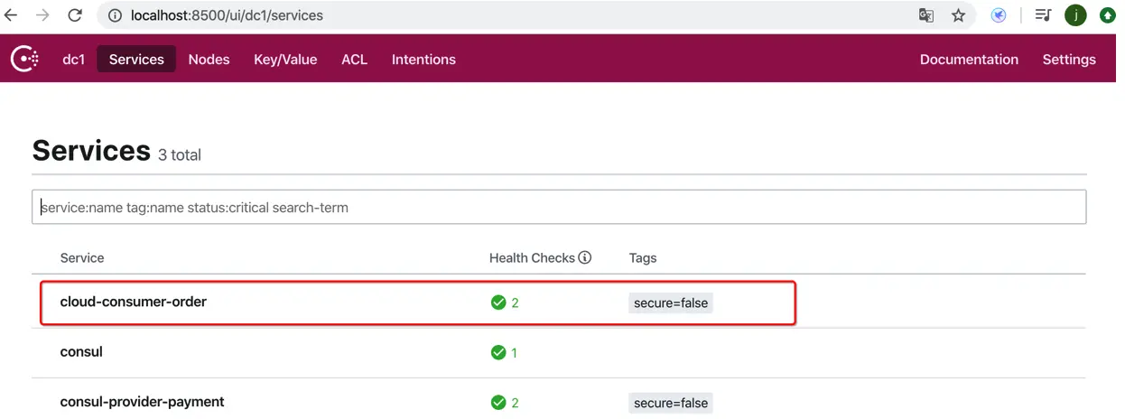Open the cloud-consumer-order service
The width and height of the screenshot is (1125, 419).
pyautogui.click(x=134, y=302)
